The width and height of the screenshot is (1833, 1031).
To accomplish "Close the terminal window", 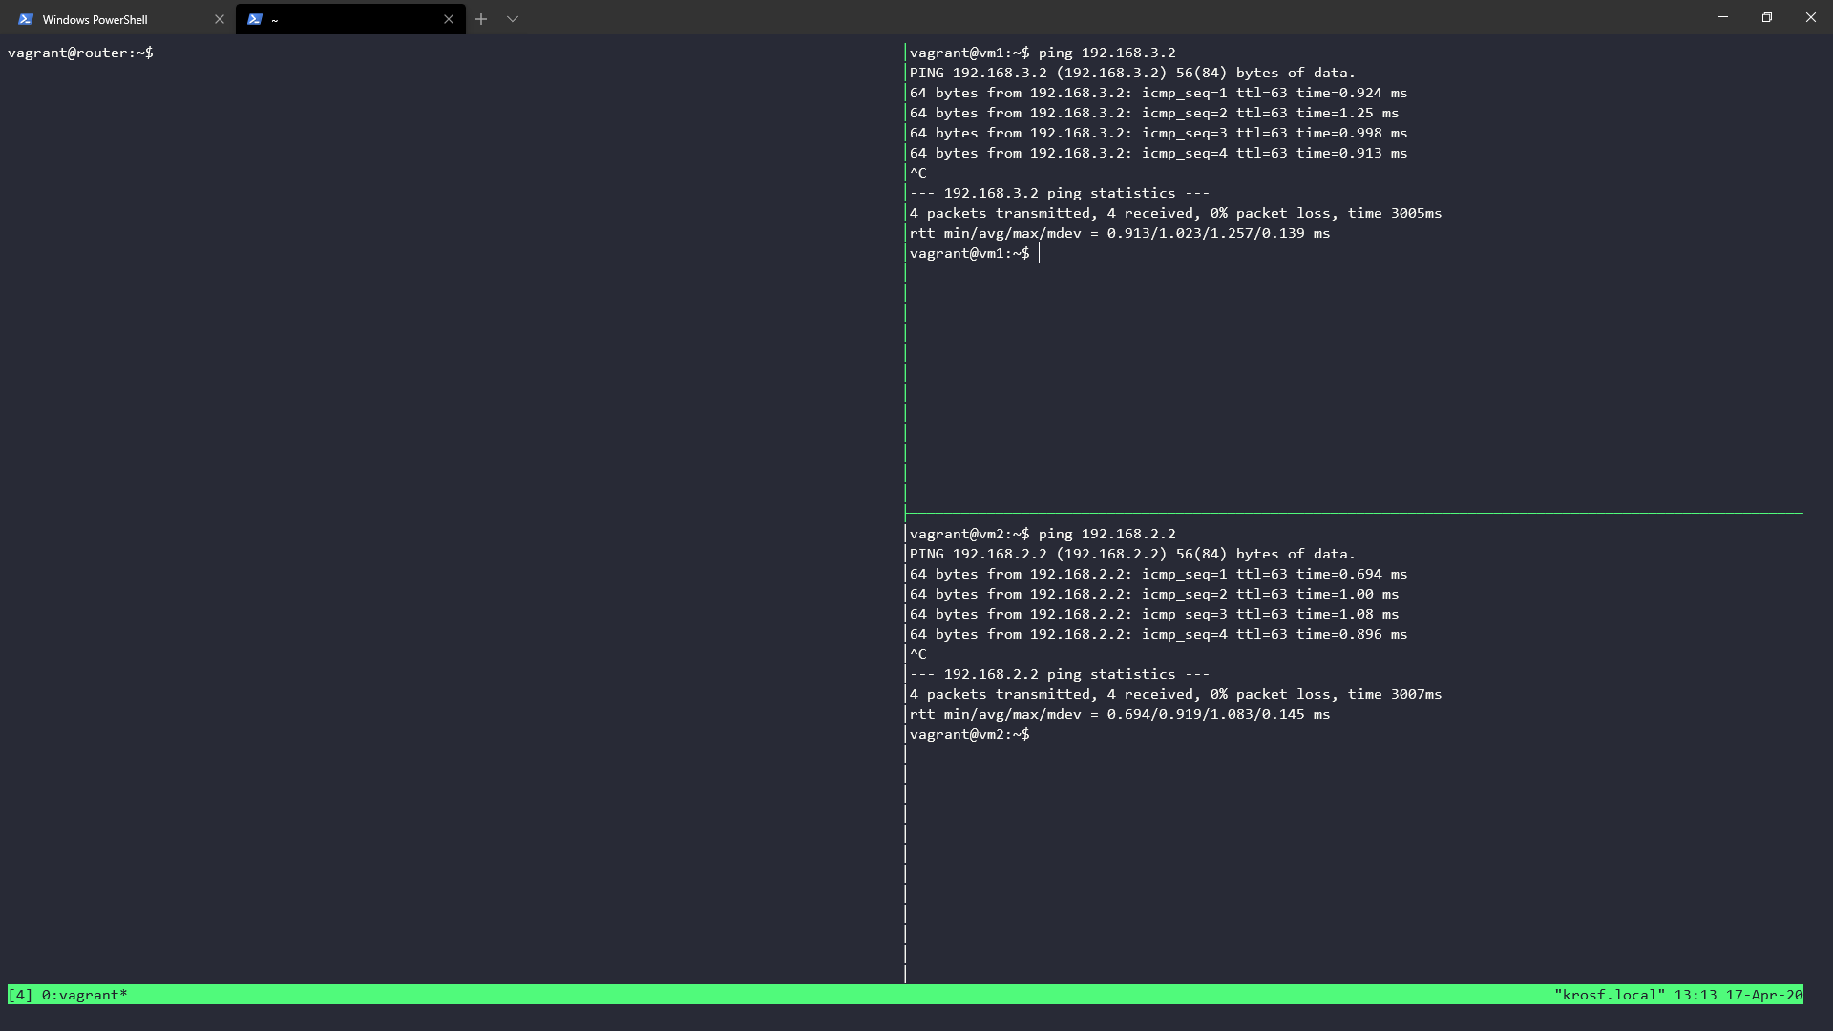I will (x=1811, y=17).
